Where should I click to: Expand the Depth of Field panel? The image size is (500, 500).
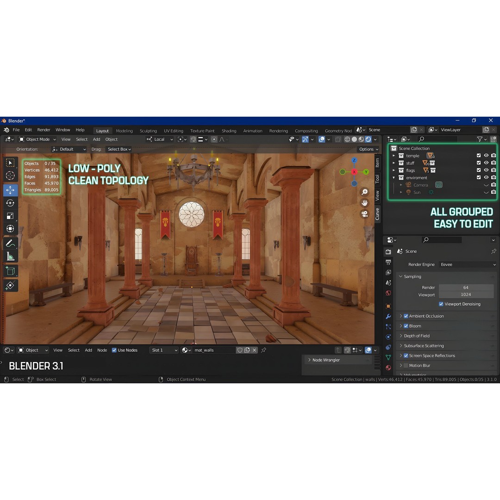pyautogui.click(x=417, y=336)
